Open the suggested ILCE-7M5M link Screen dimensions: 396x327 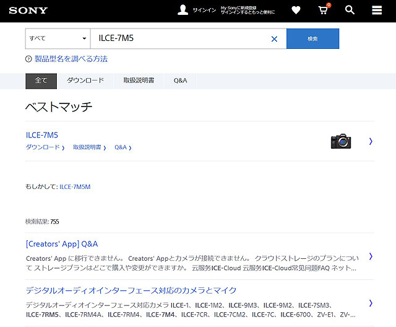point(75,186)
